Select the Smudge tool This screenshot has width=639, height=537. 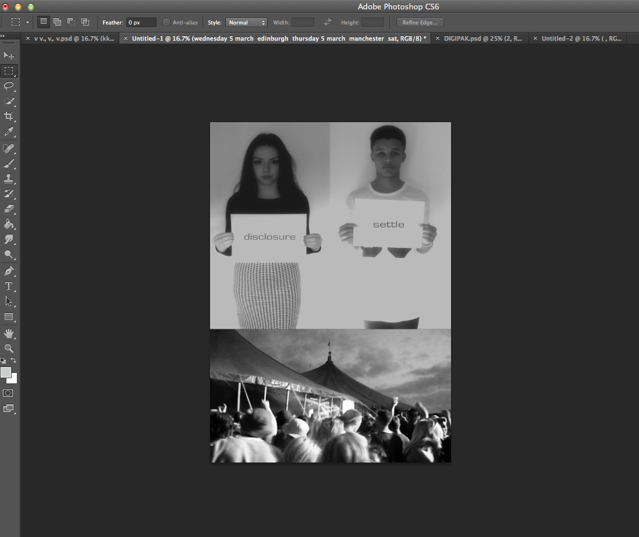coord(9,239)
